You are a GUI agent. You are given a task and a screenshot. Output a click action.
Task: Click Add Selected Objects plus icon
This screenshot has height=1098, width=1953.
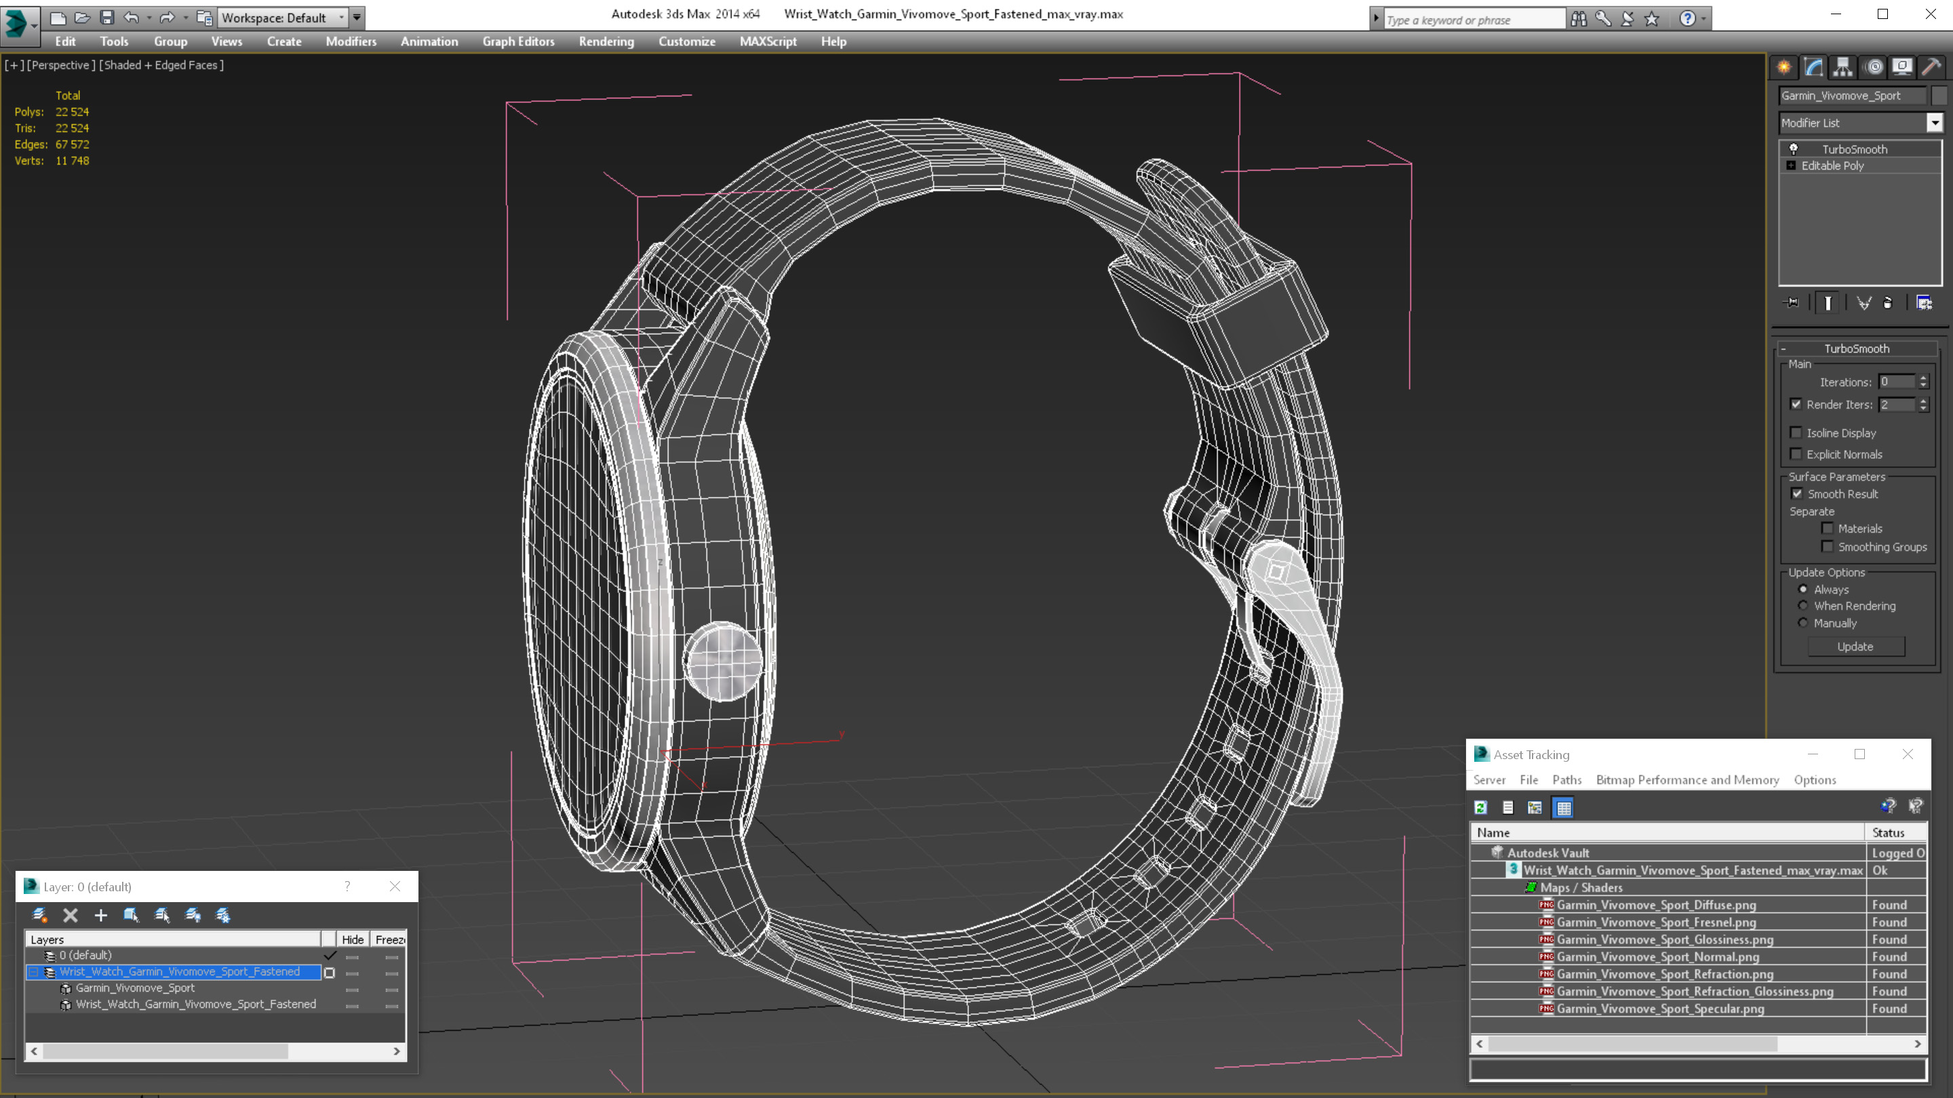tap(101, 914)
